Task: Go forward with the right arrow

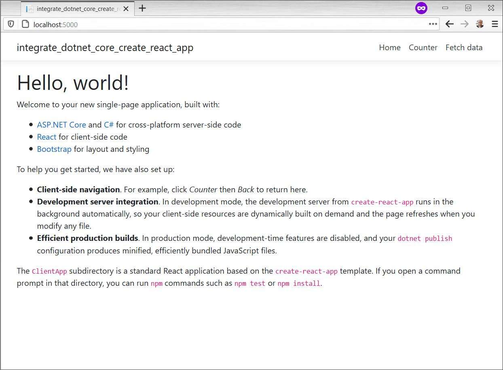Action: [x=465, y=24]
